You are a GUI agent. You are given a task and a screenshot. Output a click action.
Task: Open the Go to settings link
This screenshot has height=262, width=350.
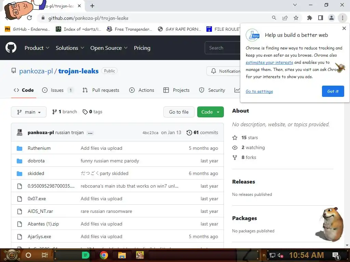pyautogui.click(x=259, y=91)
